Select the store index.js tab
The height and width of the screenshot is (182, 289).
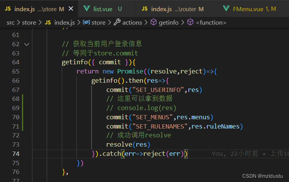[x=39, y=8]
